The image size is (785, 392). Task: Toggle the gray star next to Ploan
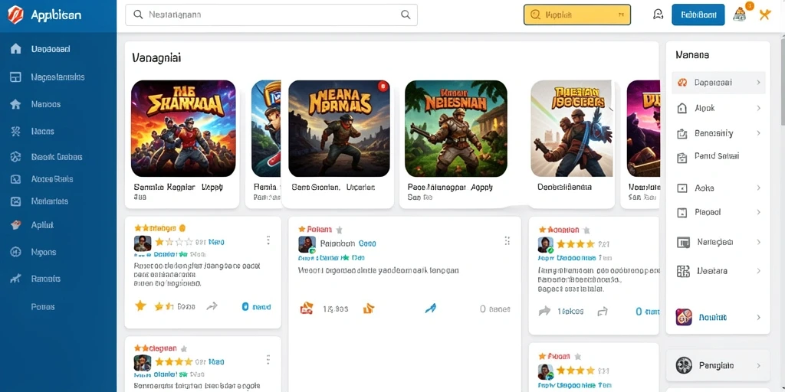(577, 357)
